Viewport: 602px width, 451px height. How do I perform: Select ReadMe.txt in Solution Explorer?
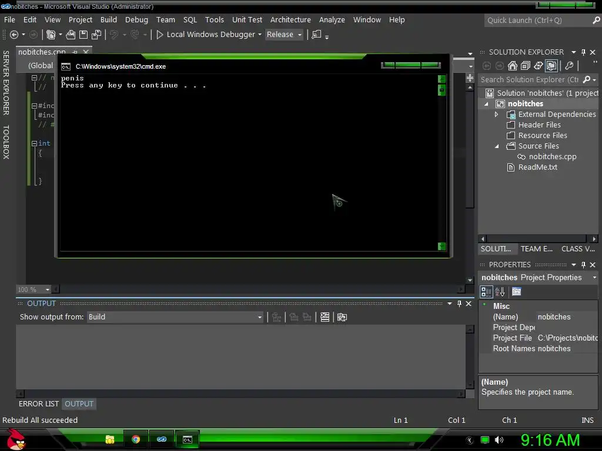tap(537, 167)
